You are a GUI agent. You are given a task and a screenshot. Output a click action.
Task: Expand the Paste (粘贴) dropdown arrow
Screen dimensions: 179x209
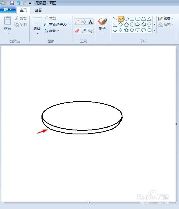pyautogui.click(x=8, y=33)
